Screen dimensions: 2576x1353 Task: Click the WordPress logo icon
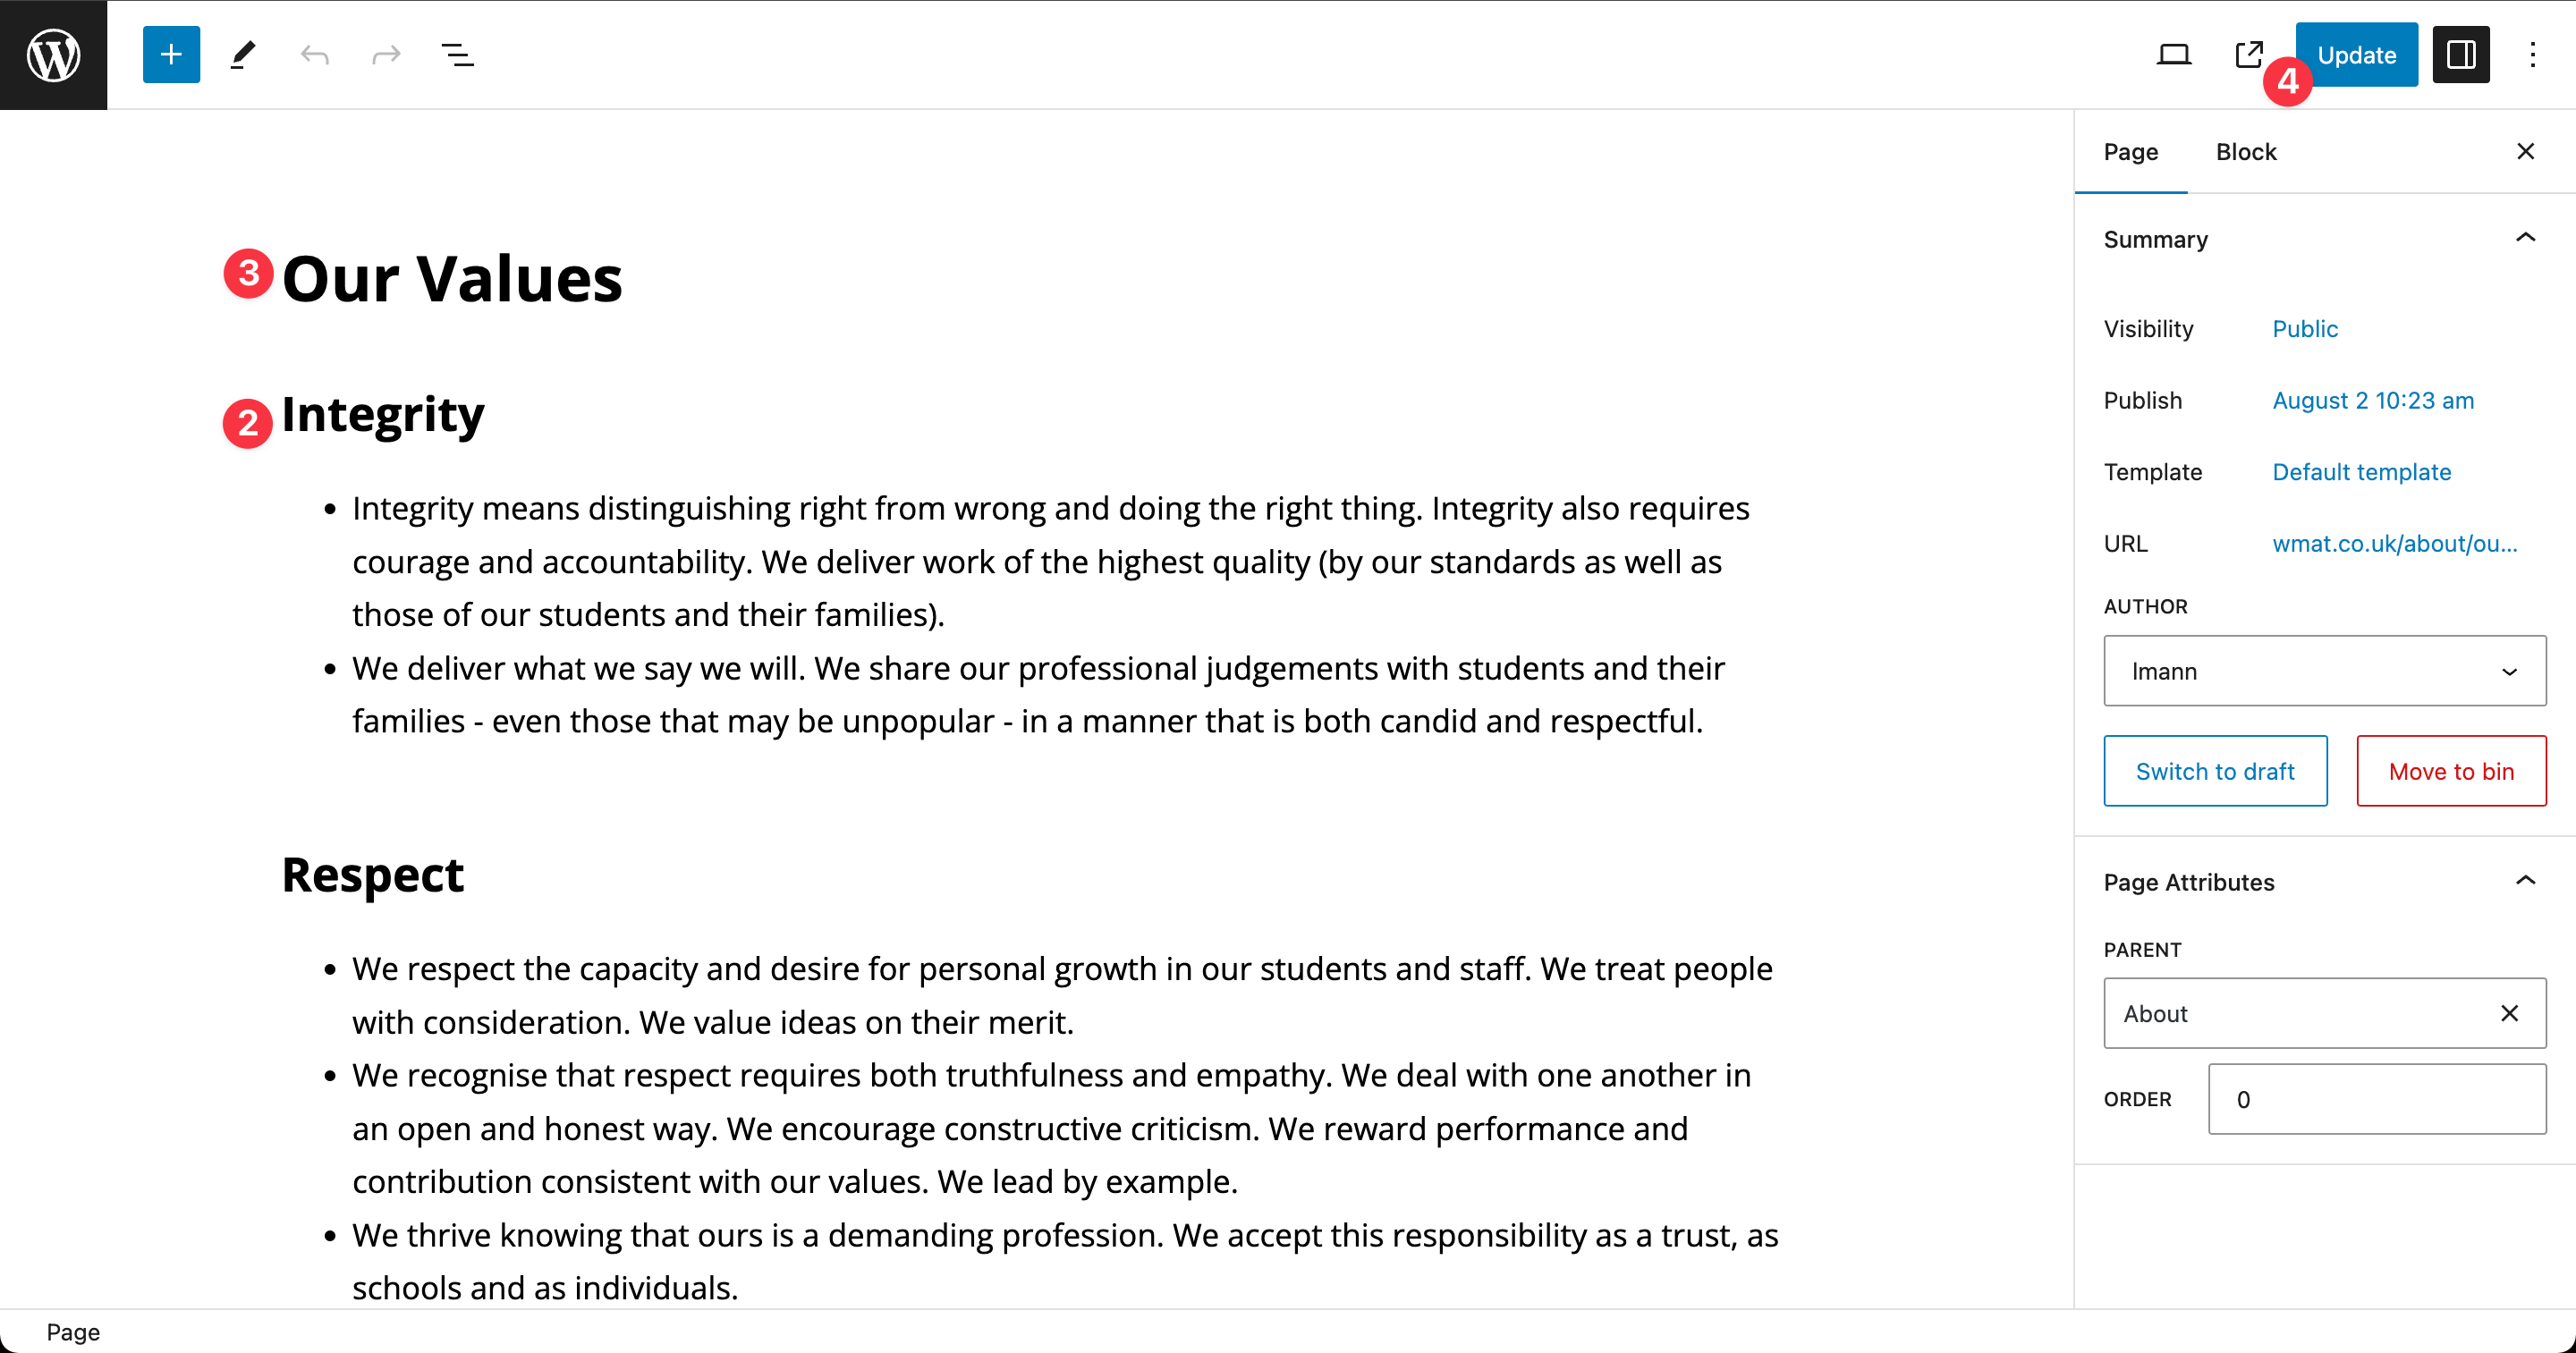point(53,55)
